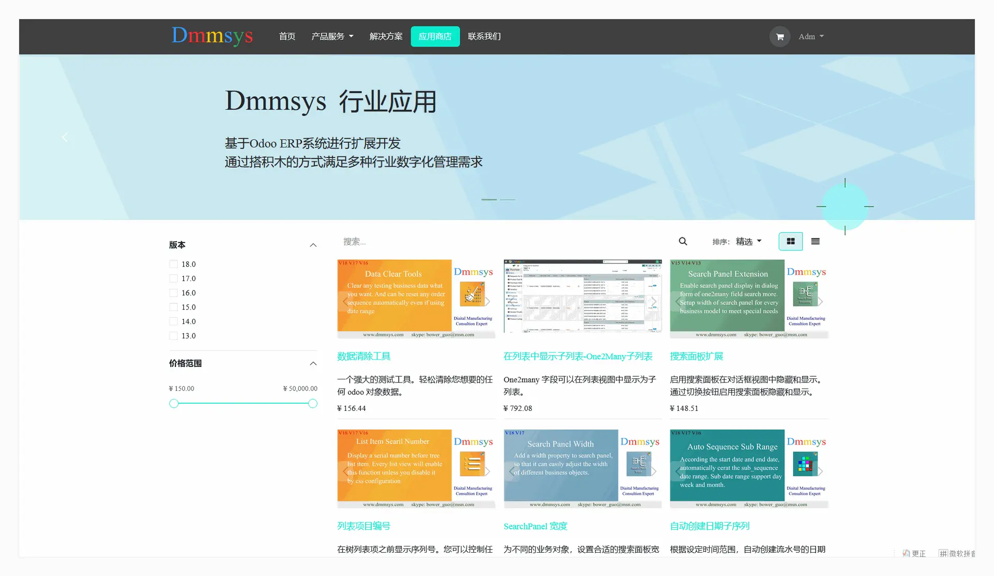Click the 微软拼音 IME indicator
Screen dimensions: 994x576
957,554
